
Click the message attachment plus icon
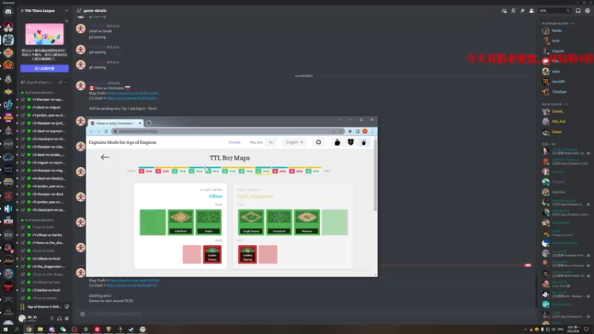click(x=82, y=313)
